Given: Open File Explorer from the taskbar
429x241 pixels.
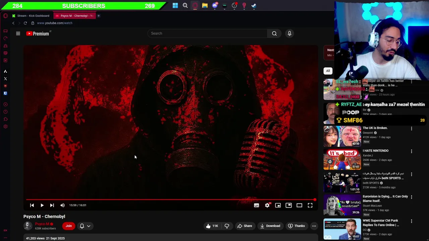Looking at the screenshot, I should tap(205, 5).
